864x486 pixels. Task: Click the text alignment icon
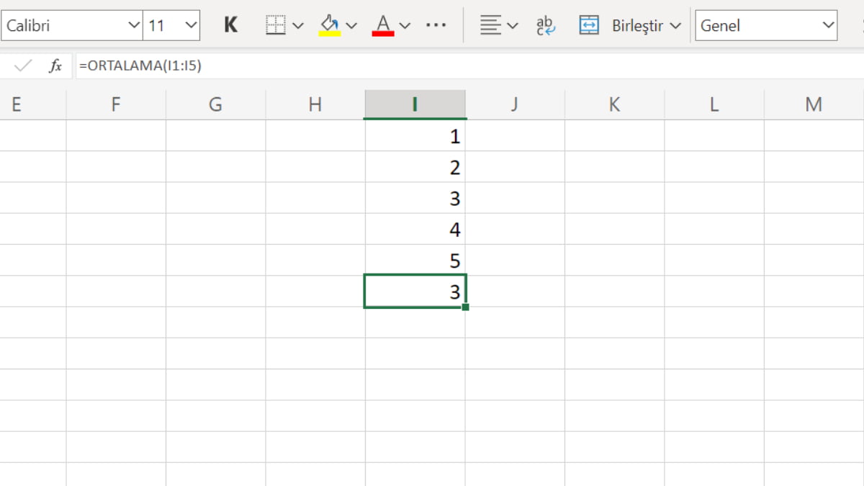coord(490,25)
